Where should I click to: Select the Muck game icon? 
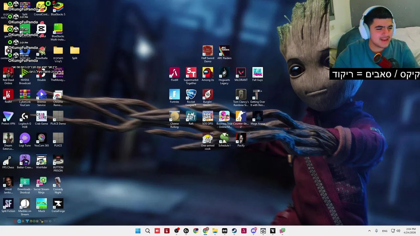(41, 206)
